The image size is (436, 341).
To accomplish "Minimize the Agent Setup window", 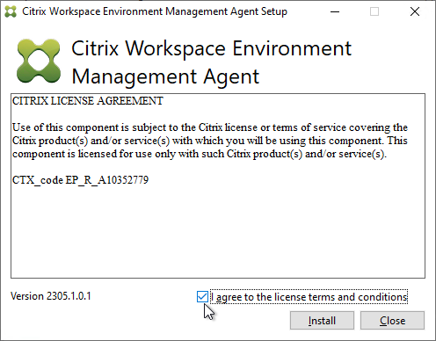I will 335,11.
